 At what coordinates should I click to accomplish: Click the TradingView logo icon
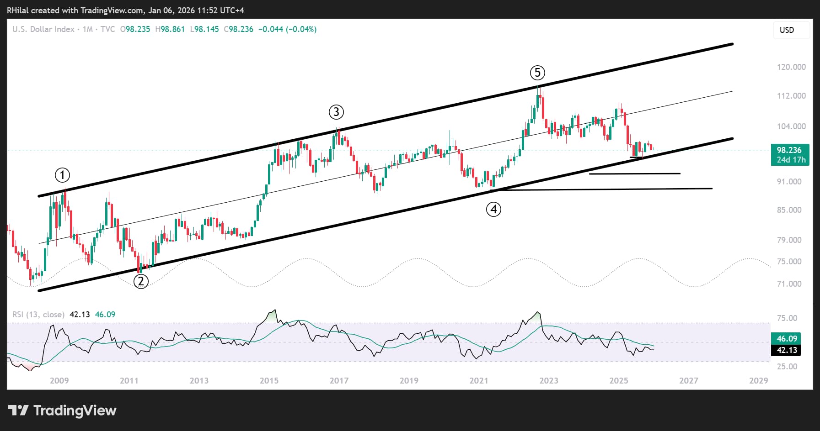(x=19, y=410)
